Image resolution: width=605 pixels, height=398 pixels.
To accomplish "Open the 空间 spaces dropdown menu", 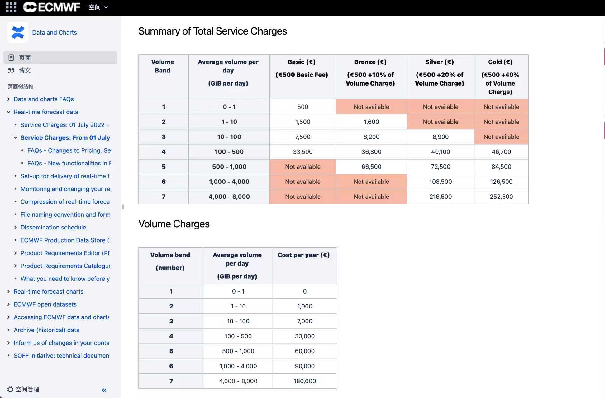I will click(x=98, y=7).
